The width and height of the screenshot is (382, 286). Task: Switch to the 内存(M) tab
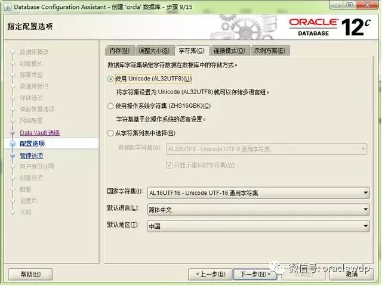[119, 51]
